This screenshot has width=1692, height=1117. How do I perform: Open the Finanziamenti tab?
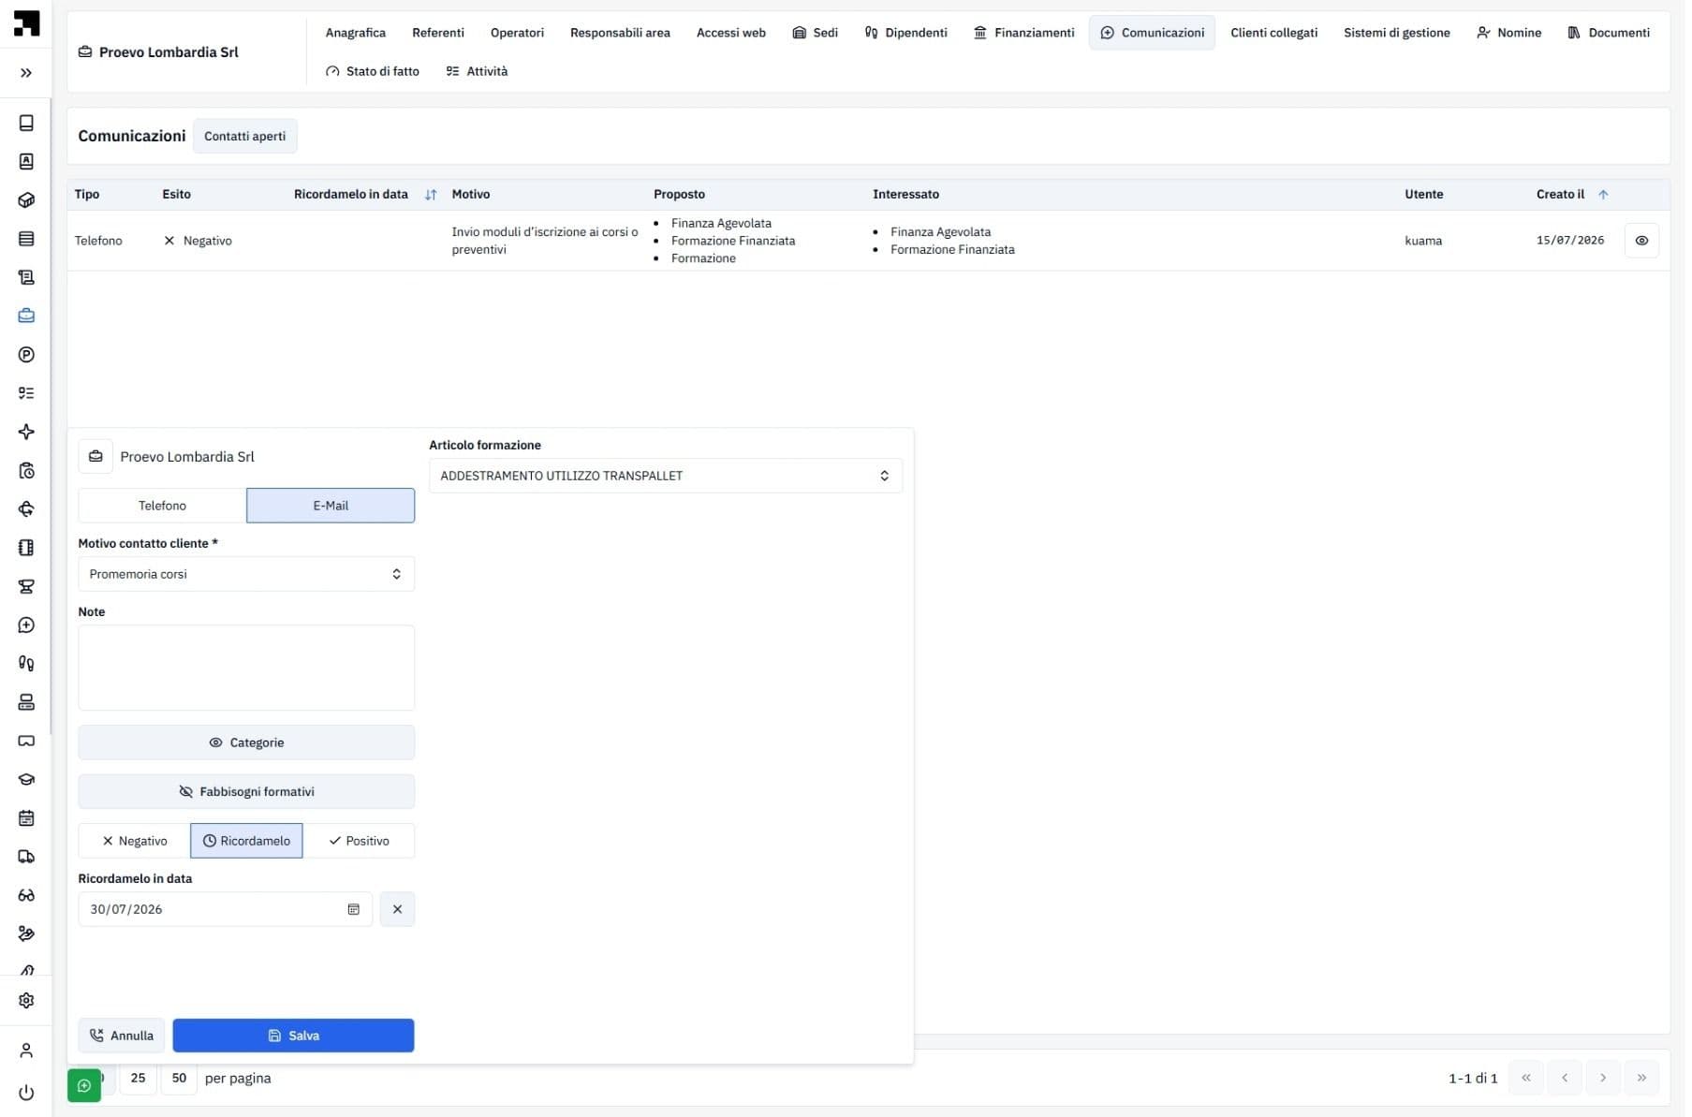pos(1023,33)
